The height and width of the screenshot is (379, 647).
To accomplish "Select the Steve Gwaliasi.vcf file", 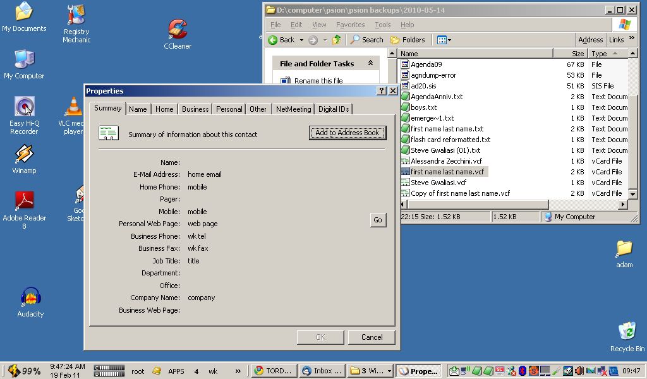I will coord(438,183).
